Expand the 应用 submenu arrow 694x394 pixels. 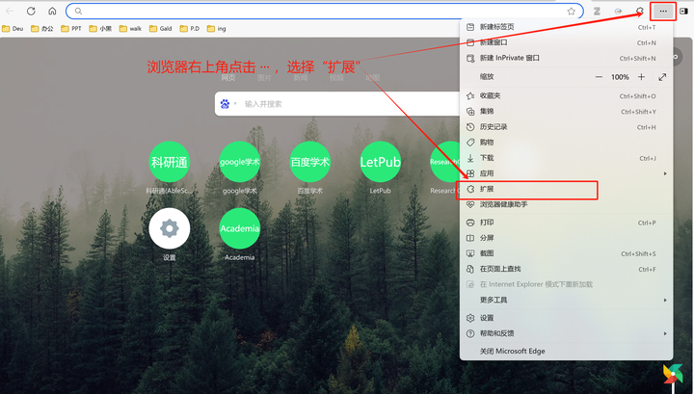tap(665, 173)
